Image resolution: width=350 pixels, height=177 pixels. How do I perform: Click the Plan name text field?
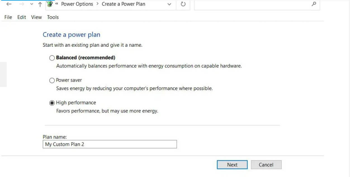pos(110,144)
